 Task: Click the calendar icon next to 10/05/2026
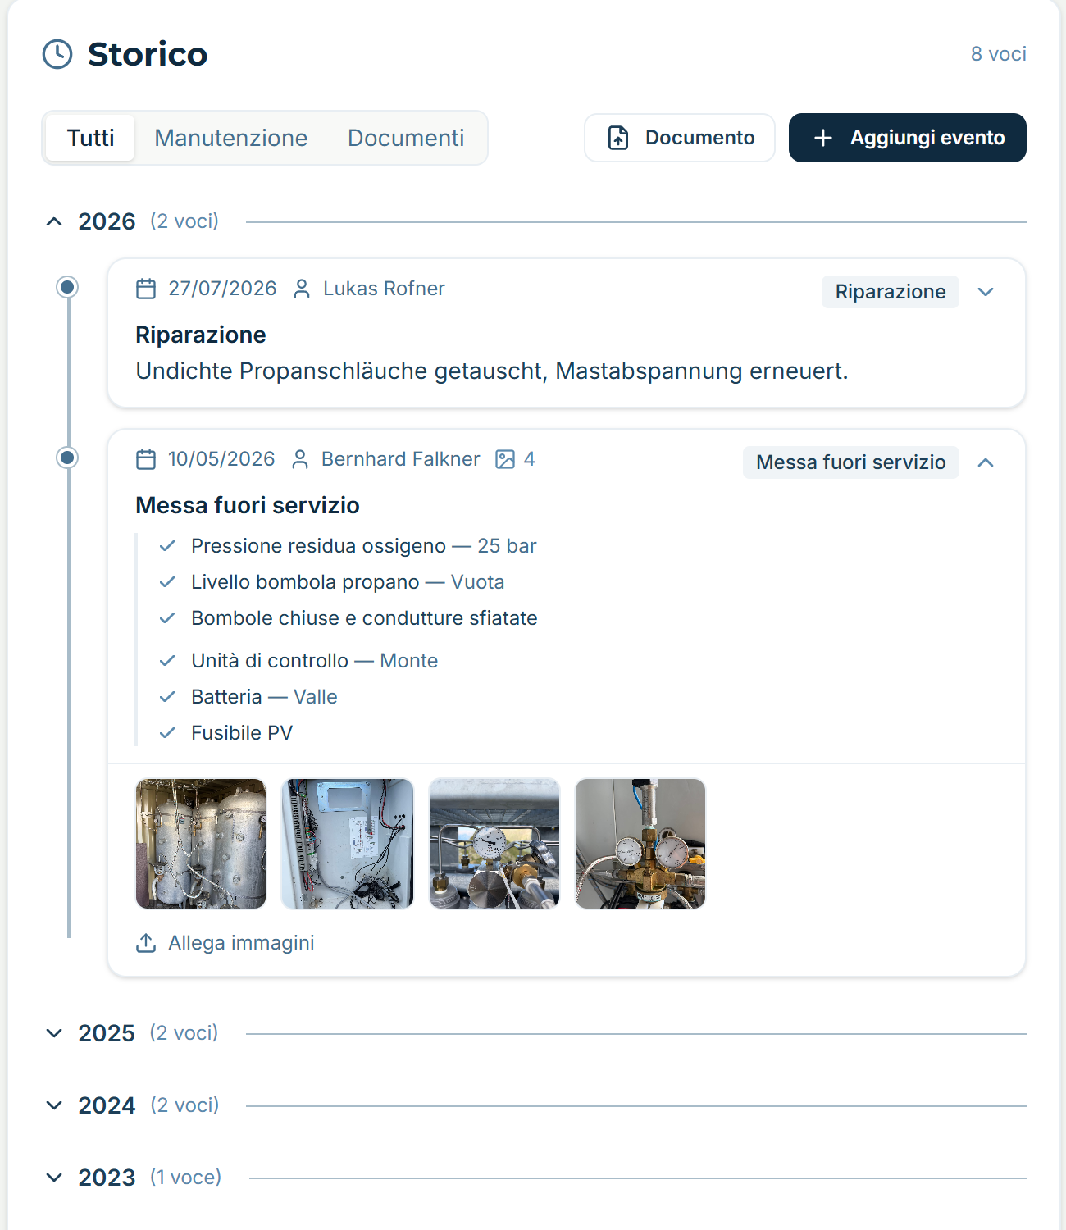pos(146,459)
